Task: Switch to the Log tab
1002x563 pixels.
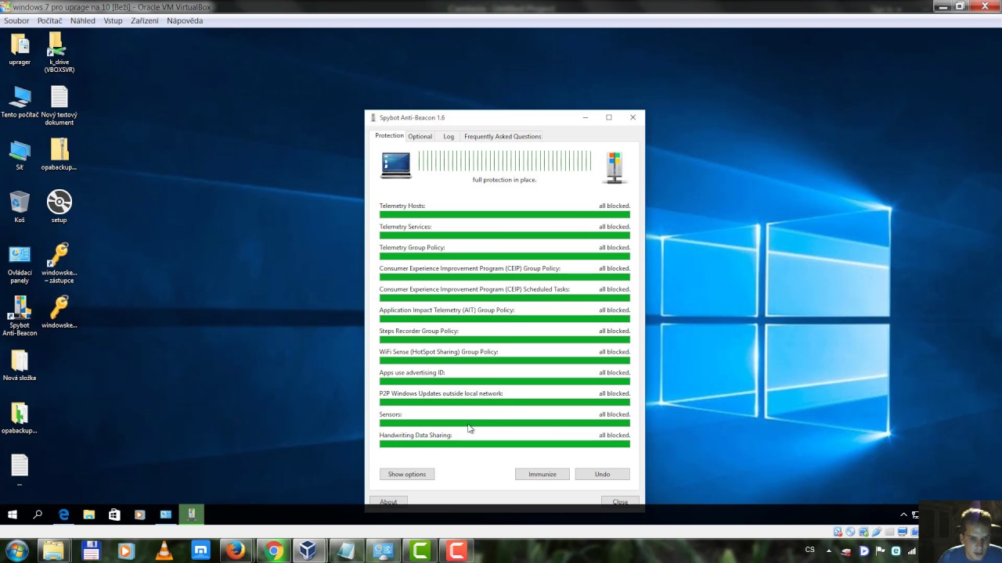Action: point(449,136)
